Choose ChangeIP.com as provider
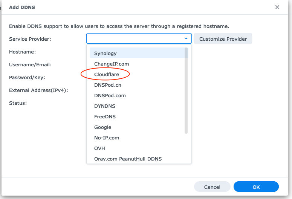 tap(112, 64)
